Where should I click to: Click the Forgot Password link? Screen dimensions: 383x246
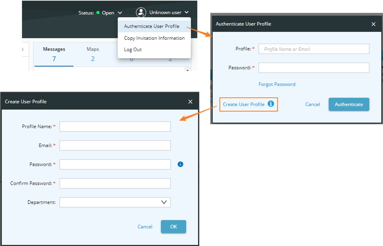click(277, 84)
